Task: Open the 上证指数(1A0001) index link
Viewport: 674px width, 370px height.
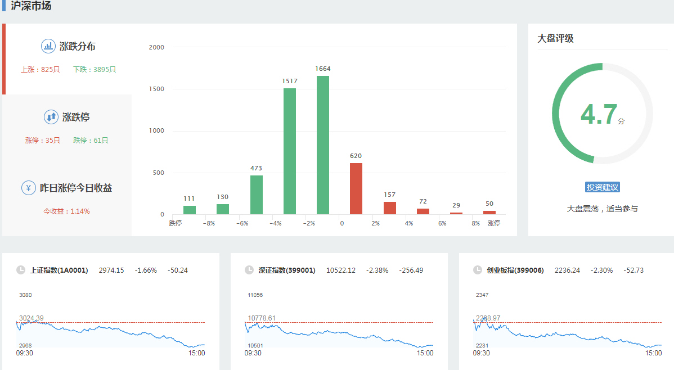Action: (59, 270)
